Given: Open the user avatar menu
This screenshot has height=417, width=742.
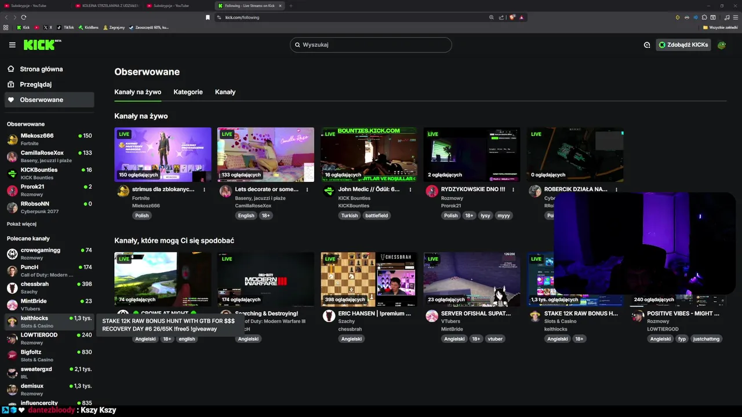Looking at the screenshot, I should pos(722,45).
